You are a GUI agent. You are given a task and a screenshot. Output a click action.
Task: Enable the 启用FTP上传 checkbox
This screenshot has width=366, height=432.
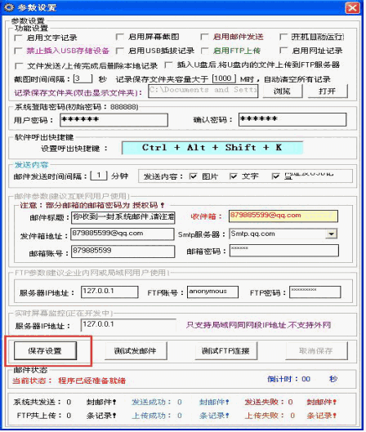pyautogui.click(x=204, y=51)
